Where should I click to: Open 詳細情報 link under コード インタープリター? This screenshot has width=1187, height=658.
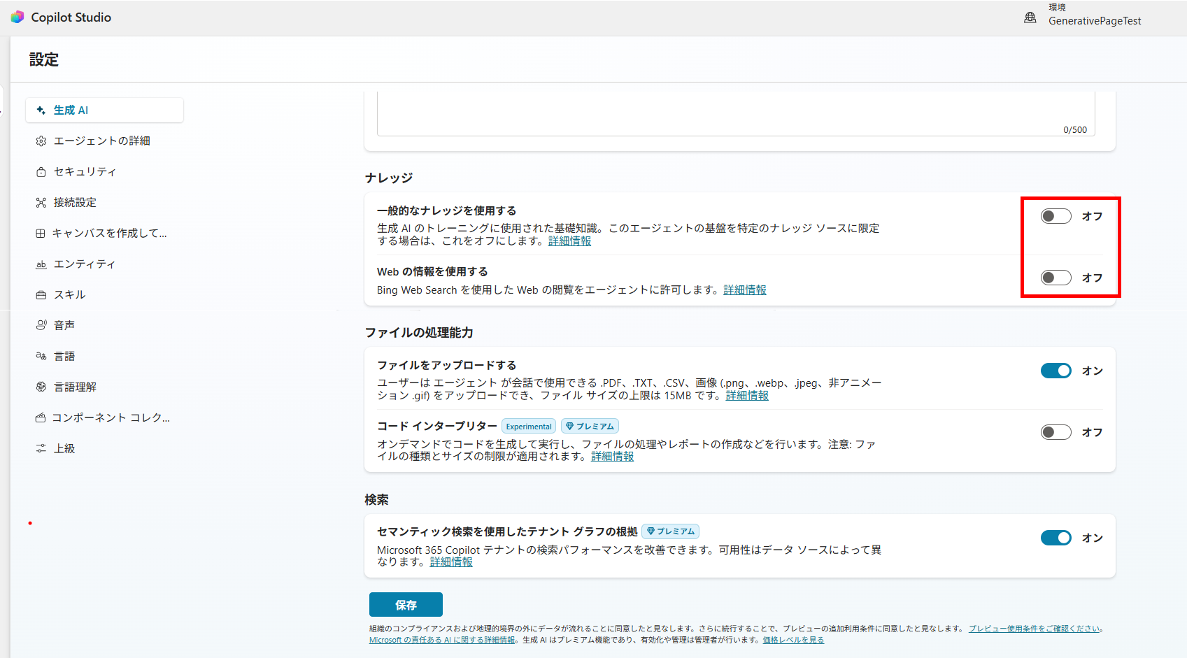coord(613,457)
